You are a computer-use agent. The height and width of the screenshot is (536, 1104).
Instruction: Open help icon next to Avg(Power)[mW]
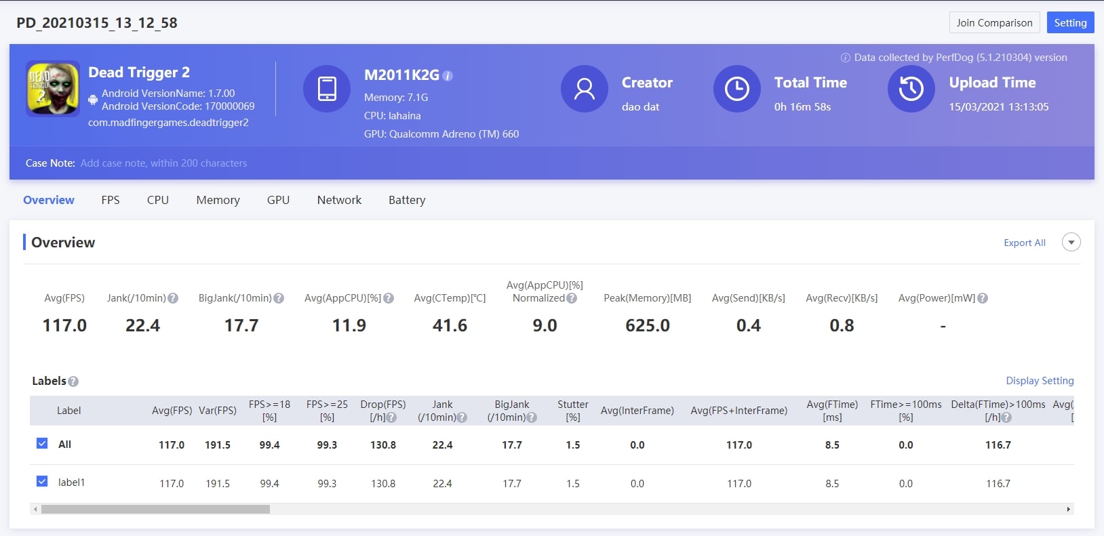pyautogui.click(x=983, y=298)
